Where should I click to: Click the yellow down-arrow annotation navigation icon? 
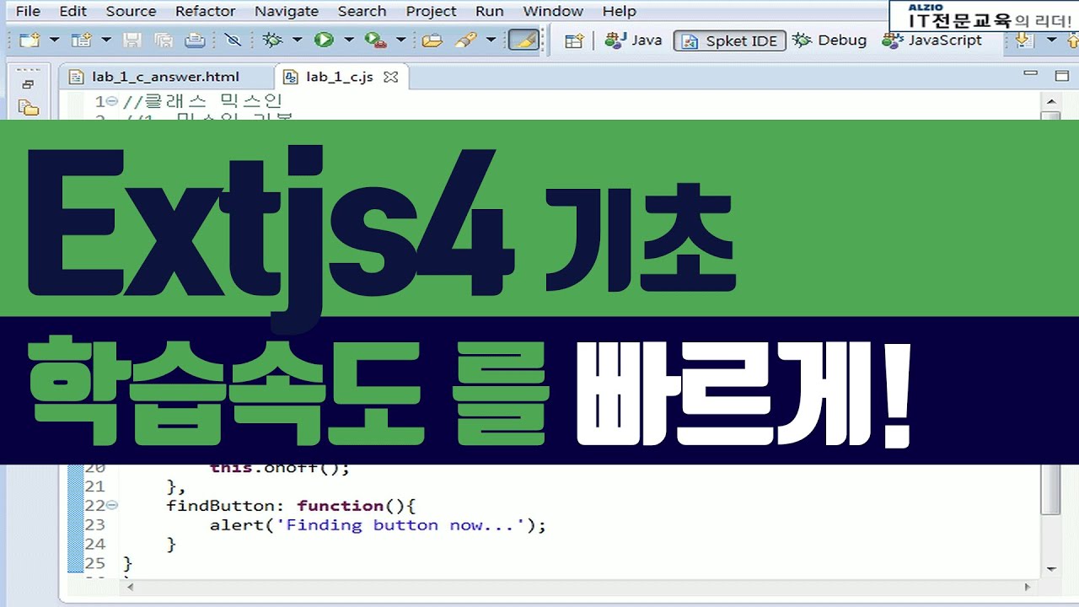point(1024,40)
